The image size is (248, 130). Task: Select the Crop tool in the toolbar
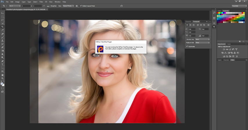pyautogui.click(x=2, y=27)
